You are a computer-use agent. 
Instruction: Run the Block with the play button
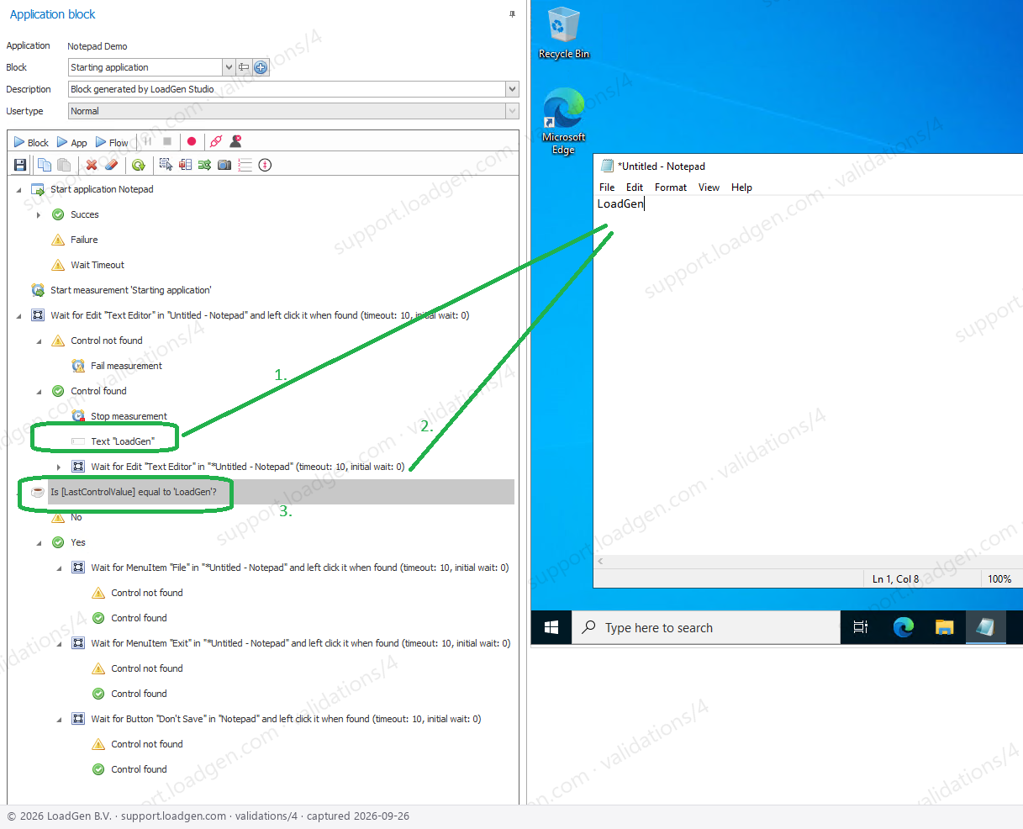click(31, 142)
